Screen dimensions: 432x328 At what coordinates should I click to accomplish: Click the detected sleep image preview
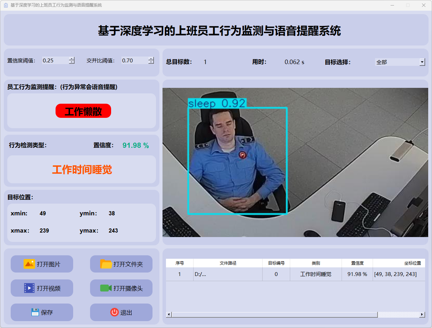(295, 162)
